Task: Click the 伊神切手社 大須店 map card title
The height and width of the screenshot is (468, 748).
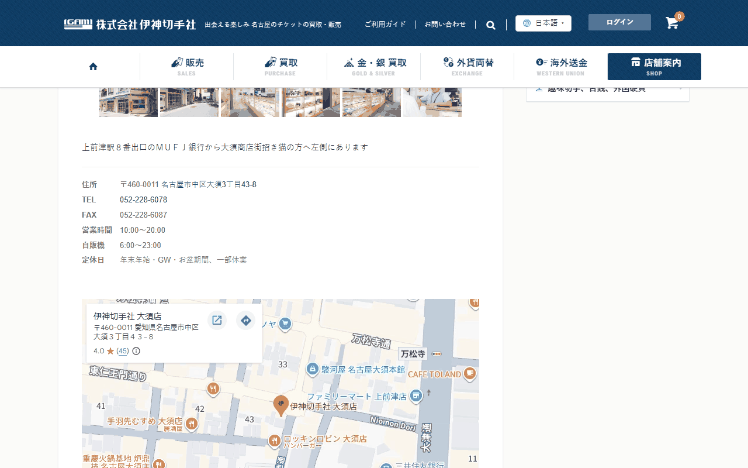Action: click(x=127, y=316)
